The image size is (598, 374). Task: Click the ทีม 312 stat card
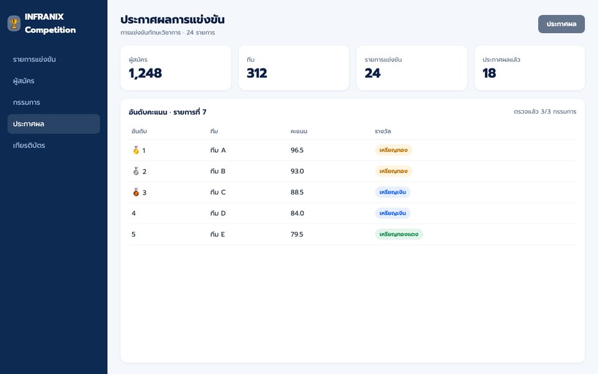click(x=293, y=68)
